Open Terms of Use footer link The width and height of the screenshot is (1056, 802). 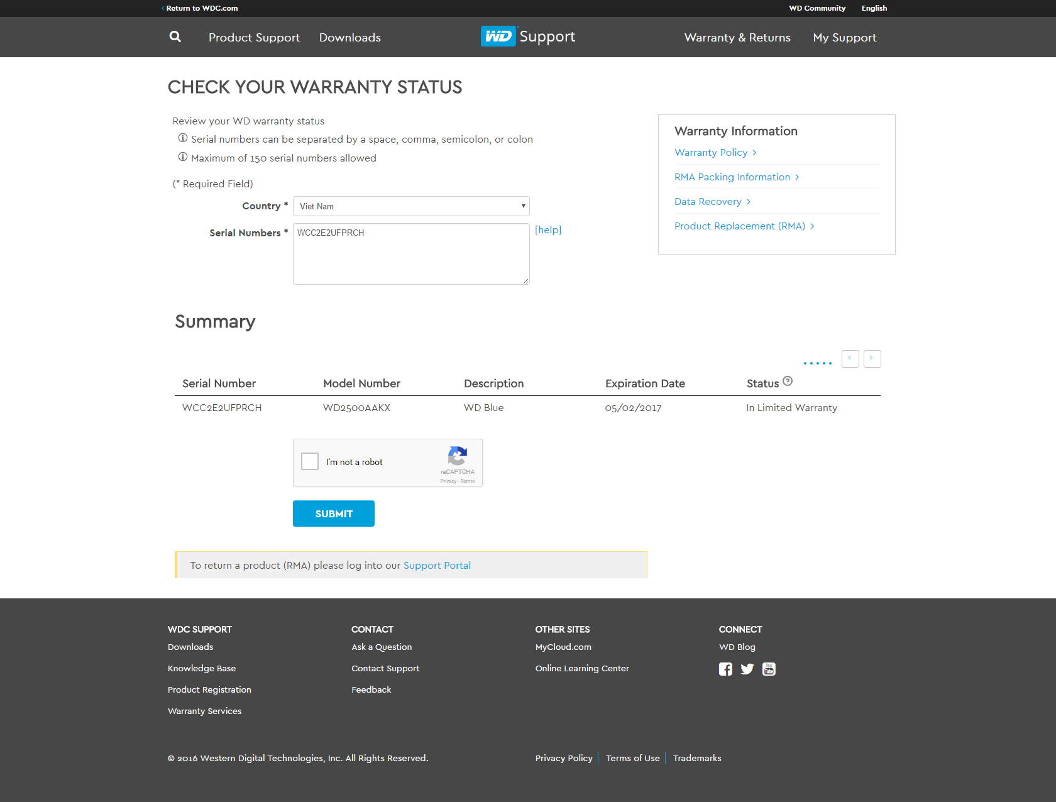[x=633, y=758]
